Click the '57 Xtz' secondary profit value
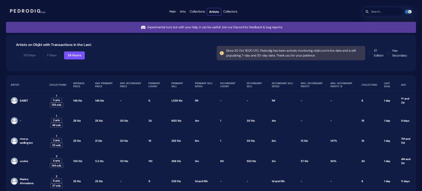422x191 pixels. click(x=304, y=161)
